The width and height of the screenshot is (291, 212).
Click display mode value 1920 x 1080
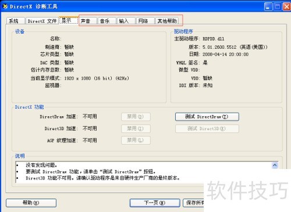[97, 78]
